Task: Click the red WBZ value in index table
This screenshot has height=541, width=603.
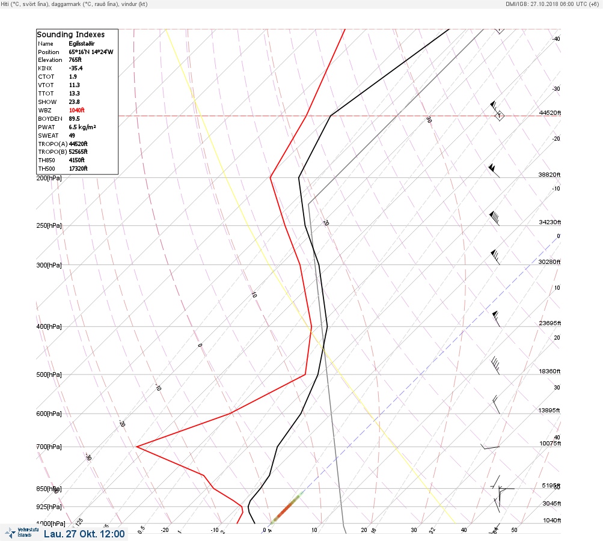Action: (x=77, y=110)
